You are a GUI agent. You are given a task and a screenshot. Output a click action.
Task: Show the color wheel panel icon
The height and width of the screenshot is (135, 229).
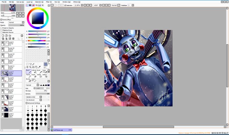pos(27,5)
